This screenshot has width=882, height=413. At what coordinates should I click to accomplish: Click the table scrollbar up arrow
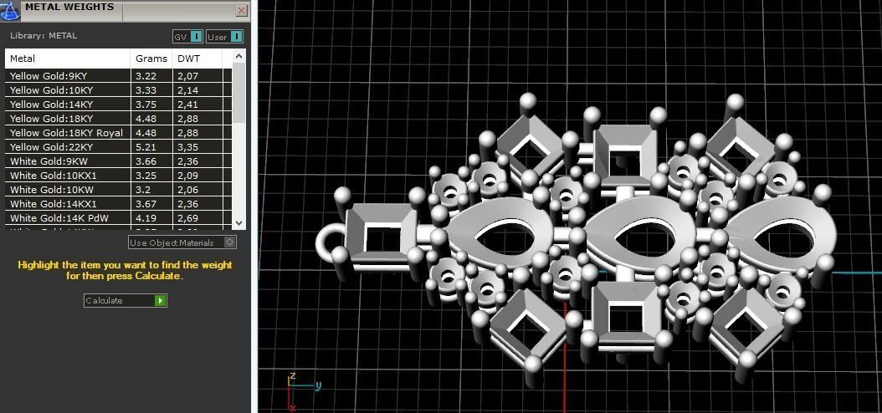(x=238, y=56)
